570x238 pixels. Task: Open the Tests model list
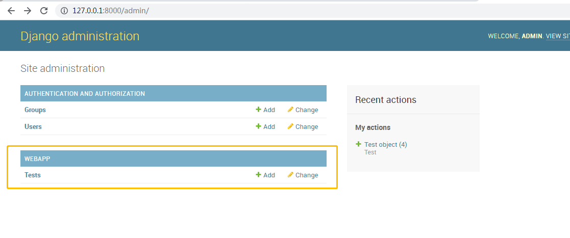click(x=32, y=175)
